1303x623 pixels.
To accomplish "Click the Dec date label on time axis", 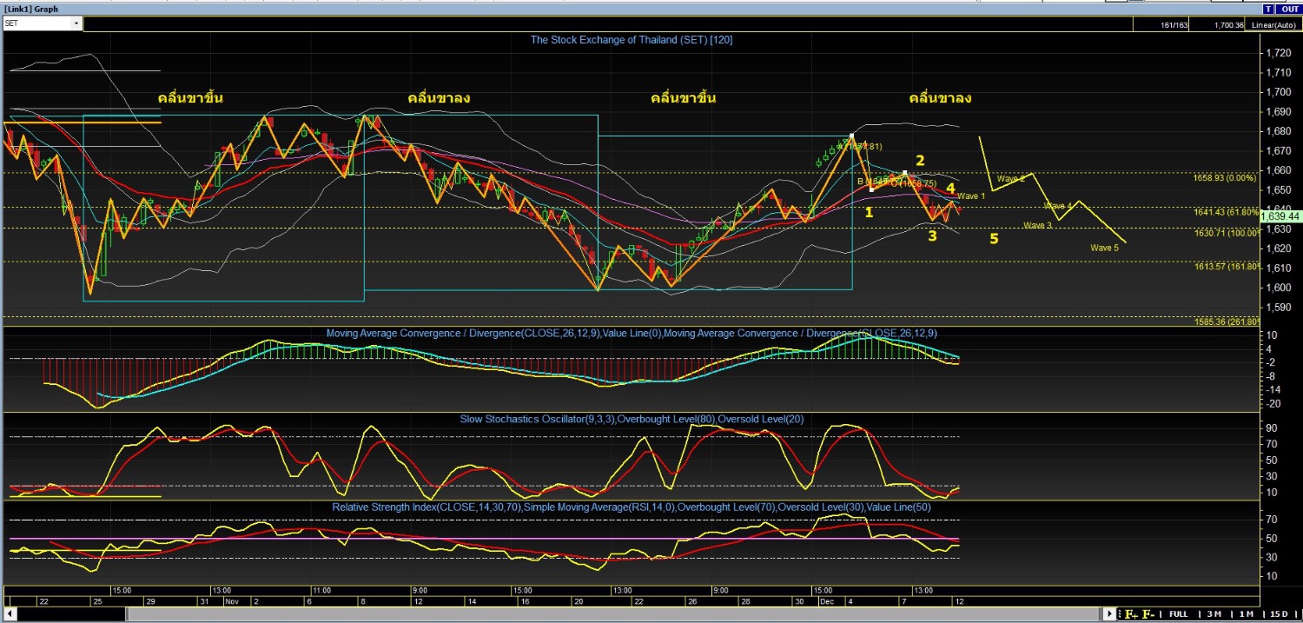I will (x=826, y=600).
